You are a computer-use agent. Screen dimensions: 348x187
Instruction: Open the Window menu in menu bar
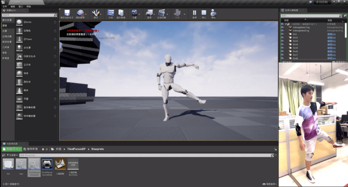[21, 7]
